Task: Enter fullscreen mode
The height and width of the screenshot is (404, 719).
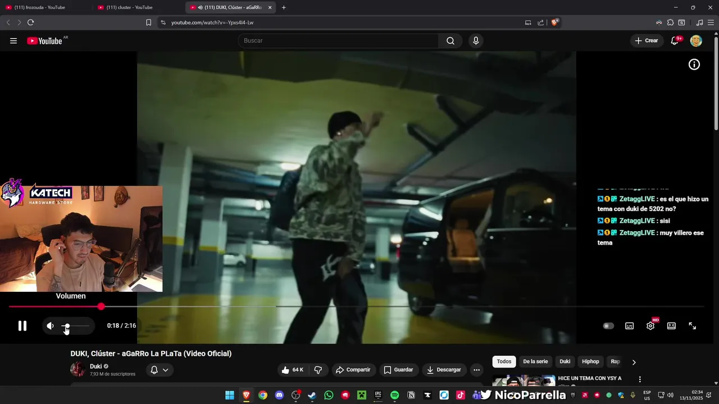Action: (x=693, y=326)
